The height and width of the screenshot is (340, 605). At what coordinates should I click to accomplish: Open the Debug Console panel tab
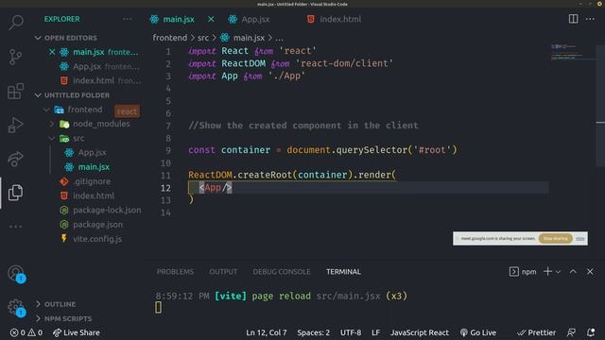click(x=282, y=271)
